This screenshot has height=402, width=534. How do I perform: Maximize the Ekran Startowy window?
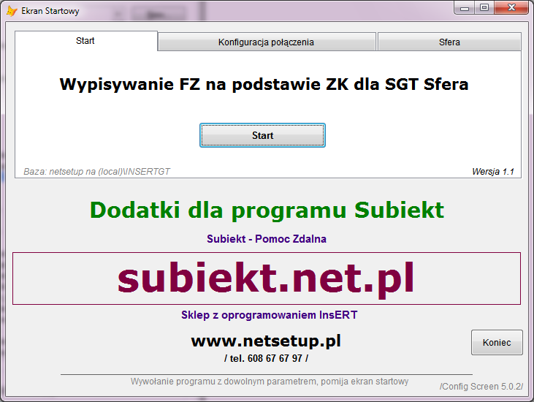pos(484,8)
